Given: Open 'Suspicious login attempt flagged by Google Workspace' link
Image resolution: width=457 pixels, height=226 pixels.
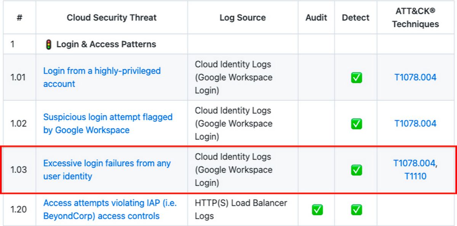Looking at the screenshot, I should (x=108, y=124).
